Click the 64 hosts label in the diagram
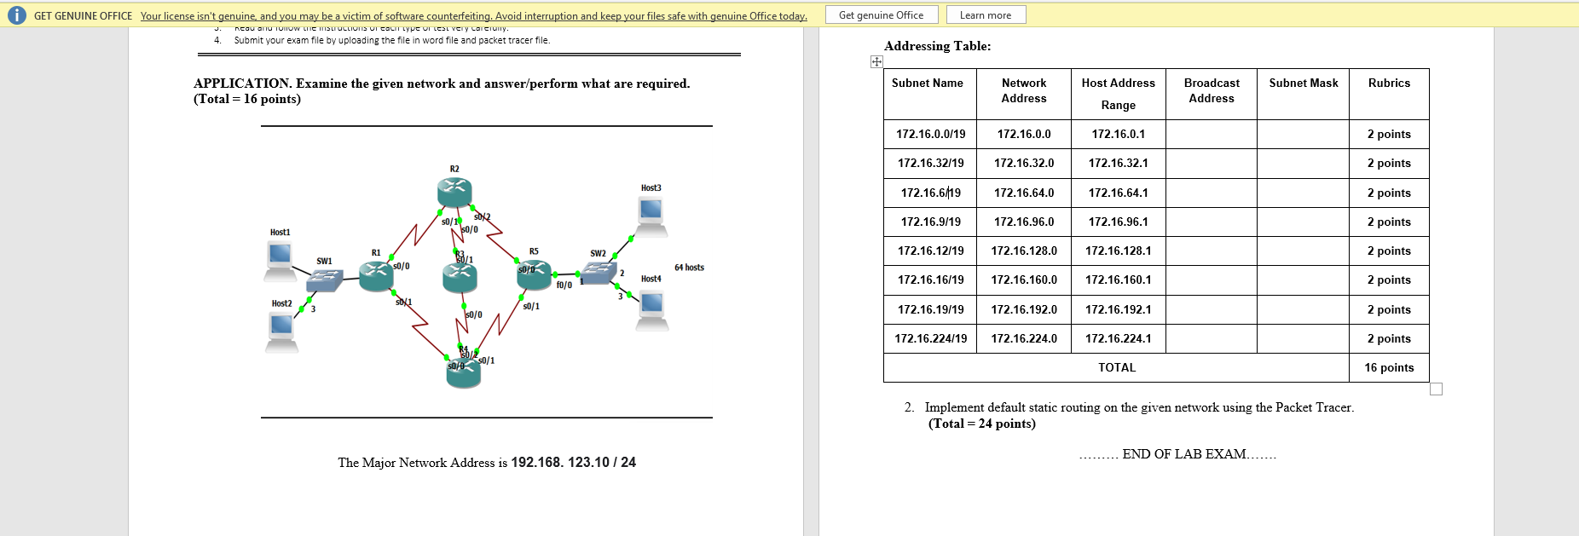This screenshot has width=1579, height=536. (689, 268)
